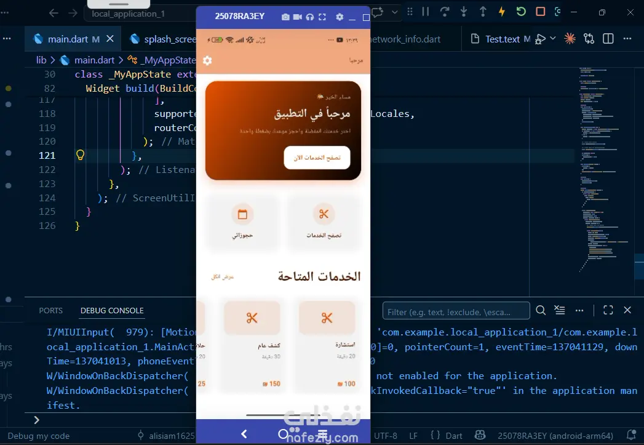Tap the browse services now button in banner

tap(317, 158)
